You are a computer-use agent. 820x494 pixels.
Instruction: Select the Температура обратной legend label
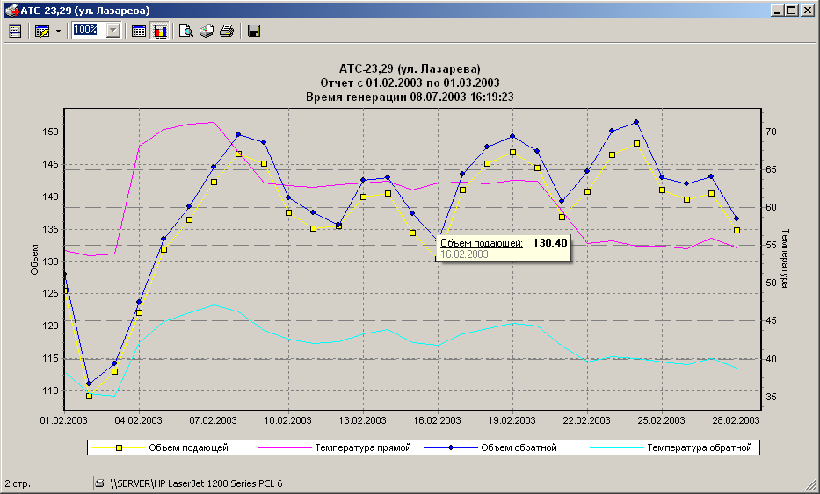pyautogui.click(x=700, y=447)
